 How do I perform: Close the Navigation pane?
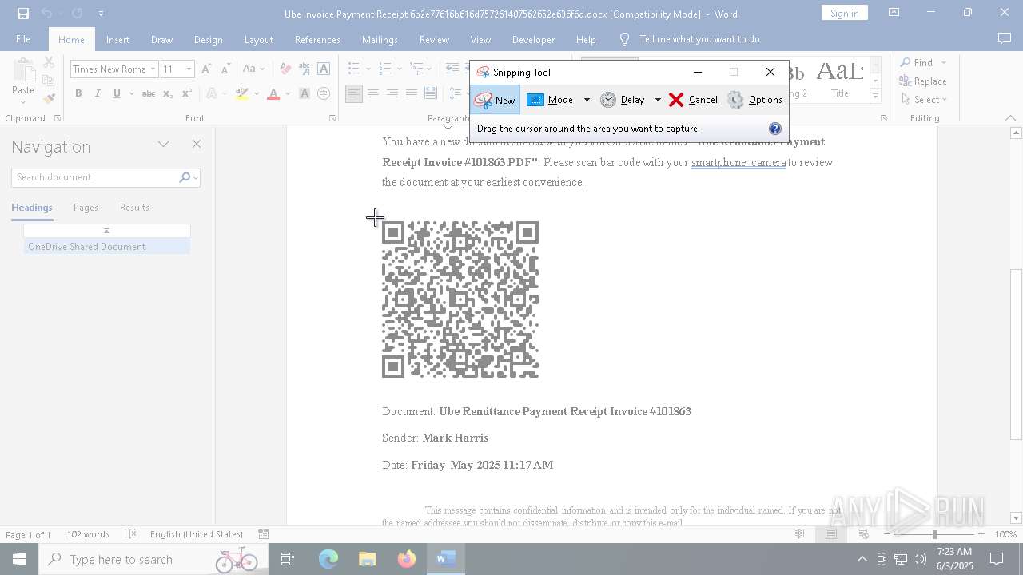(197, 145)
